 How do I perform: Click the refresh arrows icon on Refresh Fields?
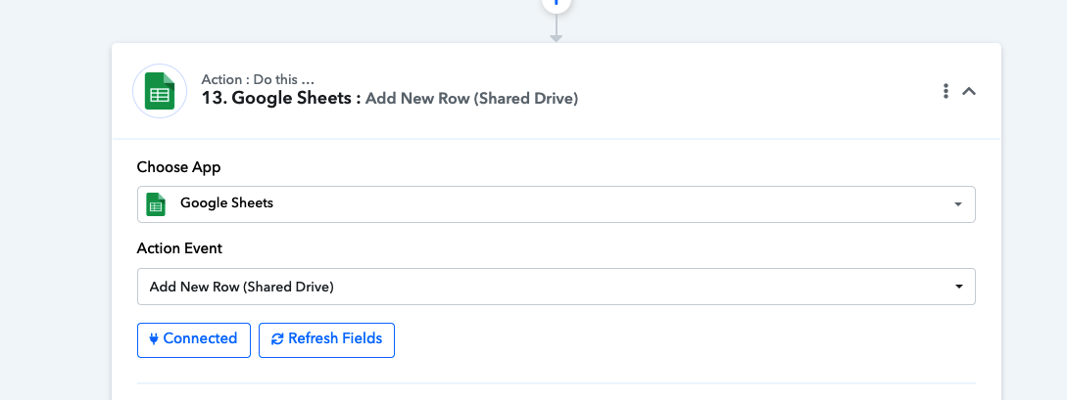point(277,339)
